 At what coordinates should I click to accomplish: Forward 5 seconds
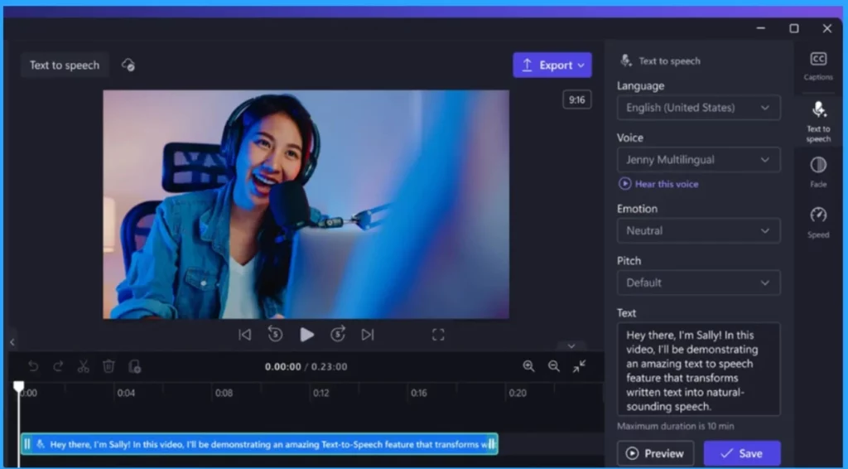coord(338,334)
